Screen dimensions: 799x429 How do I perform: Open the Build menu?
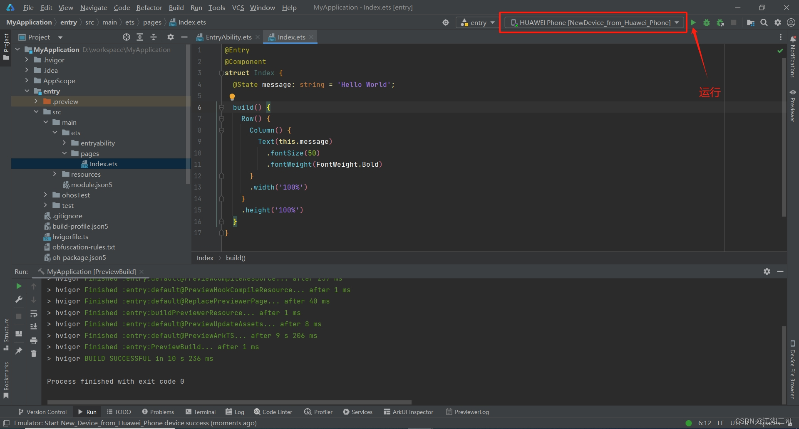click(176, 7)
